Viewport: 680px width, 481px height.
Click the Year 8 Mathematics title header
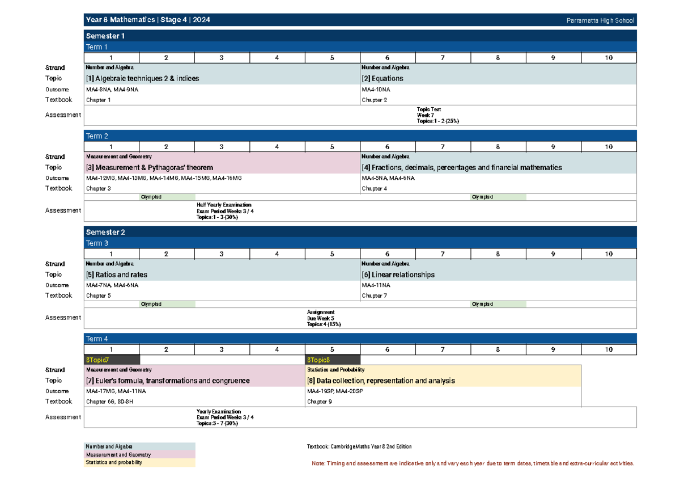click(148, 20)
